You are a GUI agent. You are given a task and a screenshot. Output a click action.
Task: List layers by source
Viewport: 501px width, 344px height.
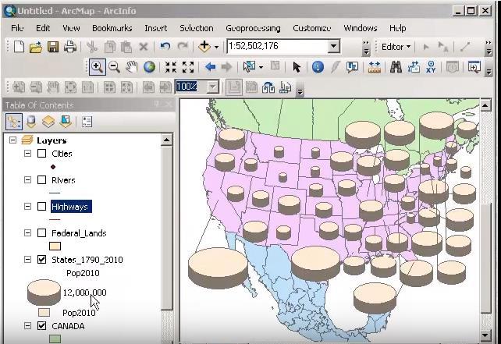pos(31,122)
